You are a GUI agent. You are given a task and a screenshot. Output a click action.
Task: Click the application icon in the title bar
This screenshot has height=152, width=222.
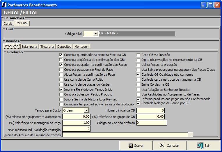pyautogui.click(x=4, y=5)
